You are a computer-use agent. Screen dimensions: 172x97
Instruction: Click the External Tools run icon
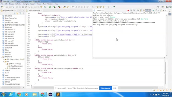59,7
